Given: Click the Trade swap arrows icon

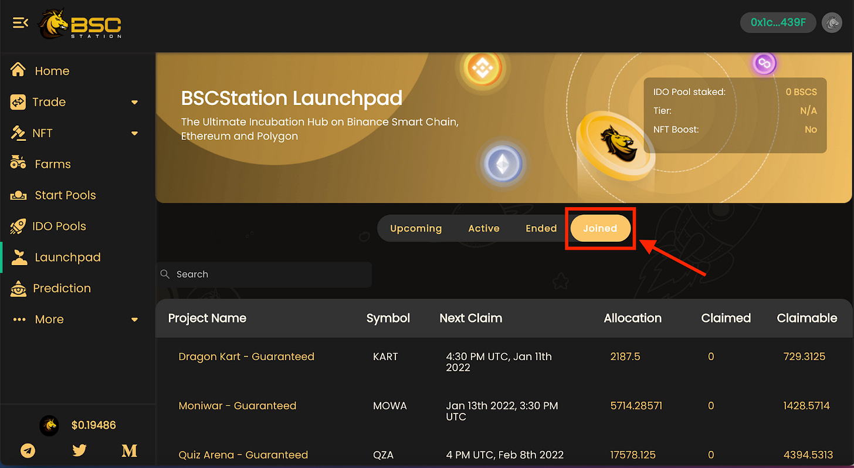Looking at the screenshot, I should [x=18, y=102].
